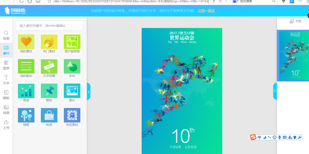Open 图标 pushpin tile
The image size is (309, 154).
[x=49, y=93]
